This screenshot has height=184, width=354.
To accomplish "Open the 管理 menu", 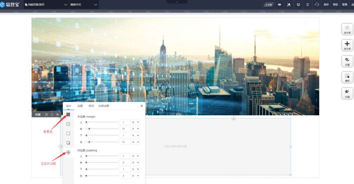I will 345,4.
